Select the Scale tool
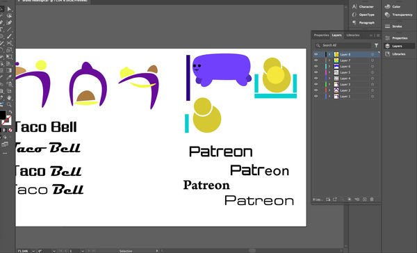417x253 pixels. [9, 50]
